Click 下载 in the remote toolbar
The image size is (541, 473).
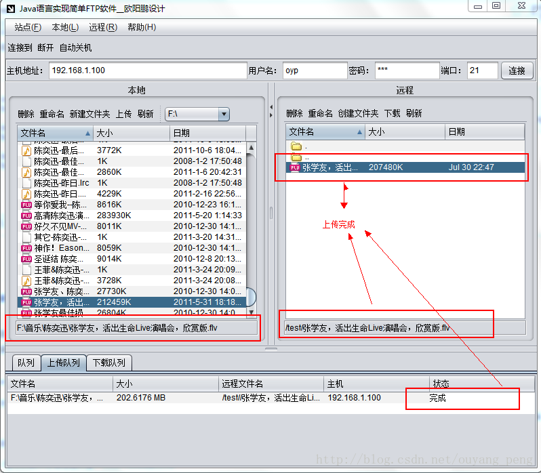(392, 113)
